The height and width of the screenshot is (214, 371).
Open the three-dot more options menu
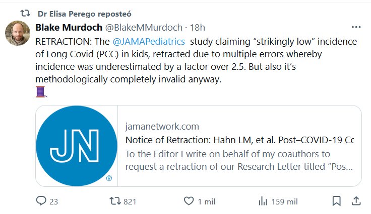click(x=356, y=27)
